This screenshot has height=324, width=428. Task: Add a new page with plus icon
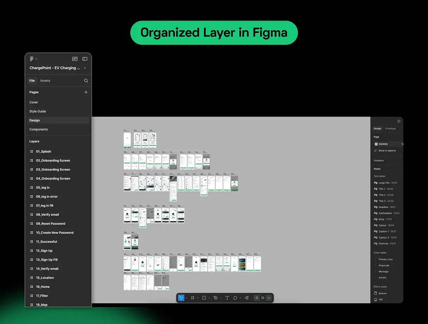(86, 92)
